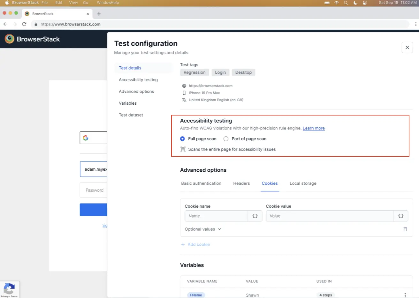Open Spotlight search from the menu bar
Image resolution: width=419 pixels, height=298 pixels.
coord(346,3)
